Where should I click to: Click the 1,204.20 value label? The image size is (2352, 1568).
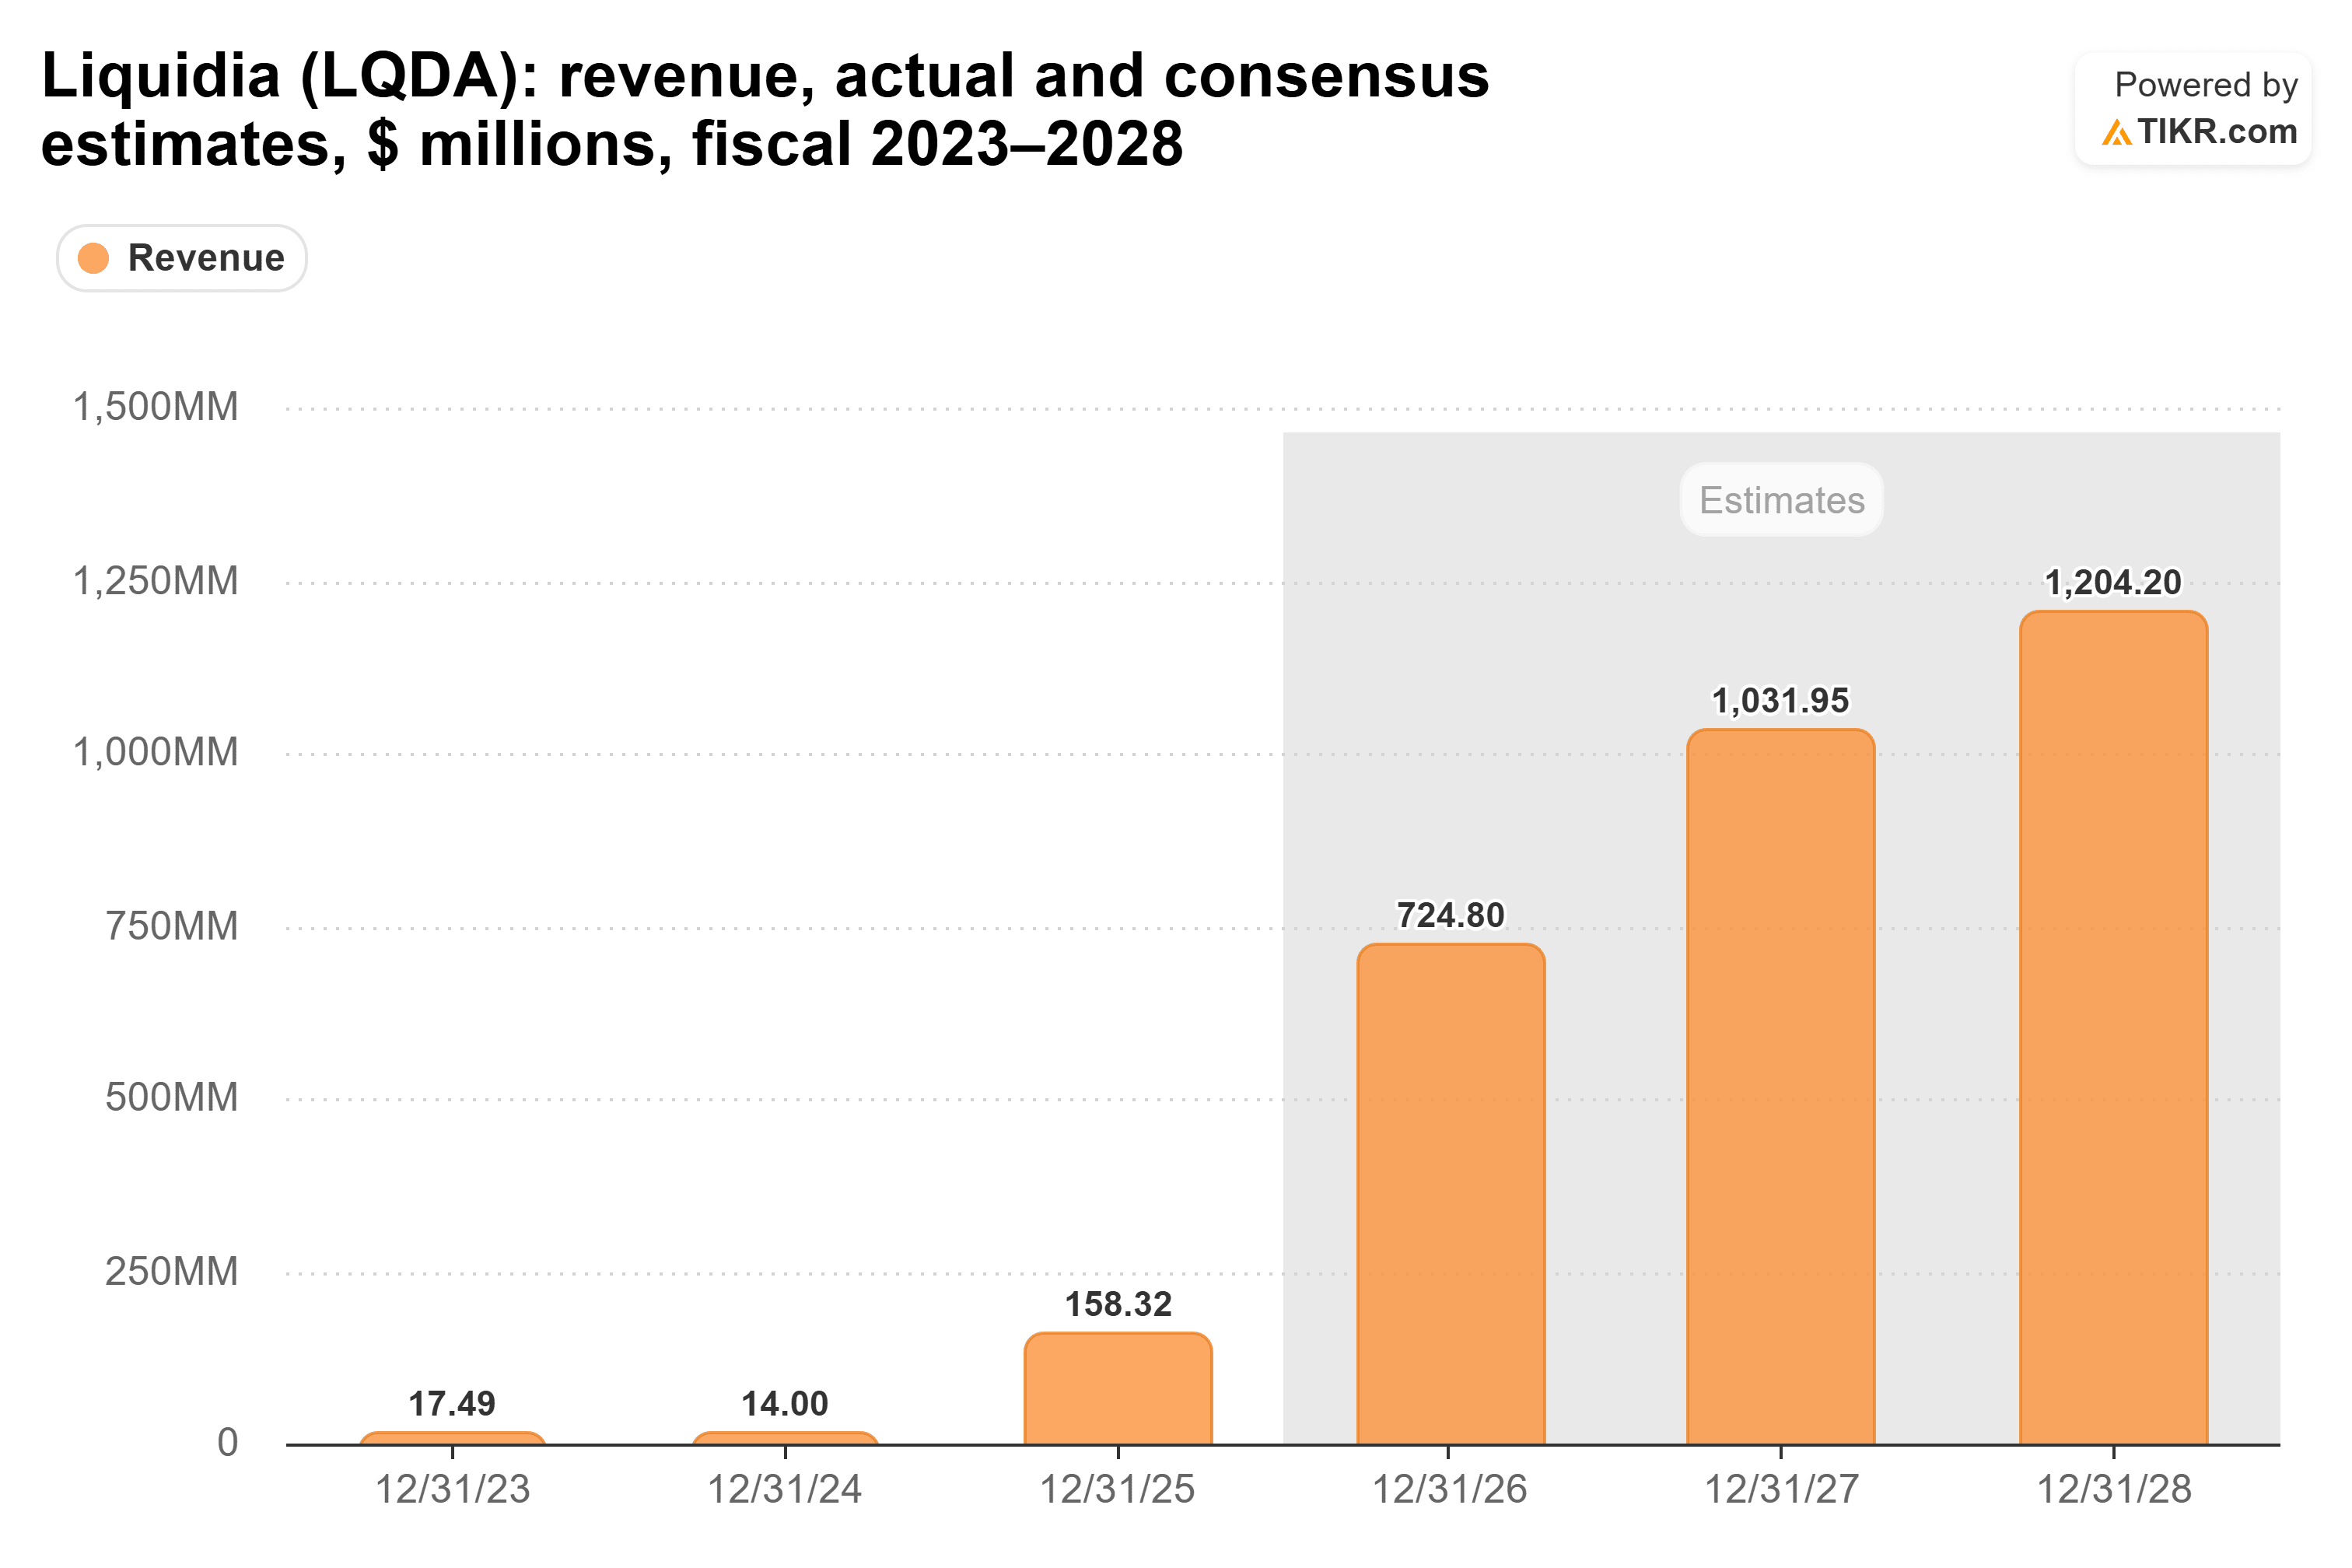pyautogui.click(x=2113, y=583)
